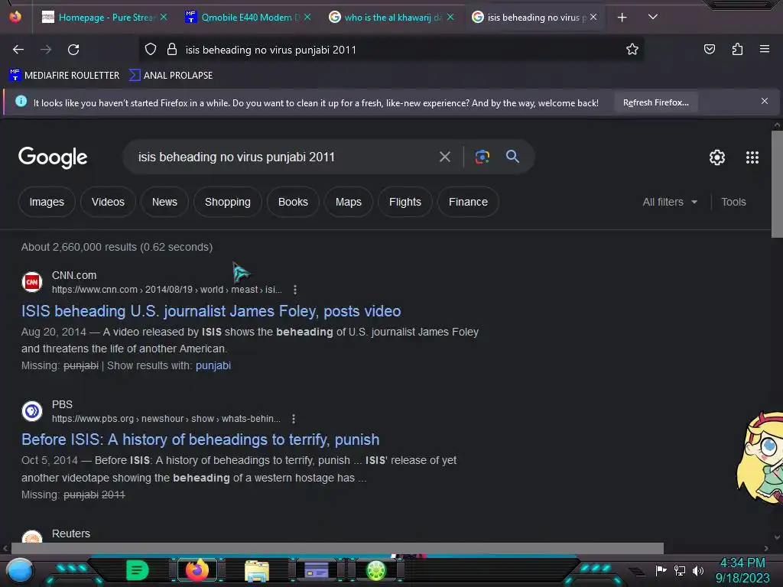The width and height of the screenshot is (783, 587).
Task: Show results with punjabi link
Action: pos(213,365)
